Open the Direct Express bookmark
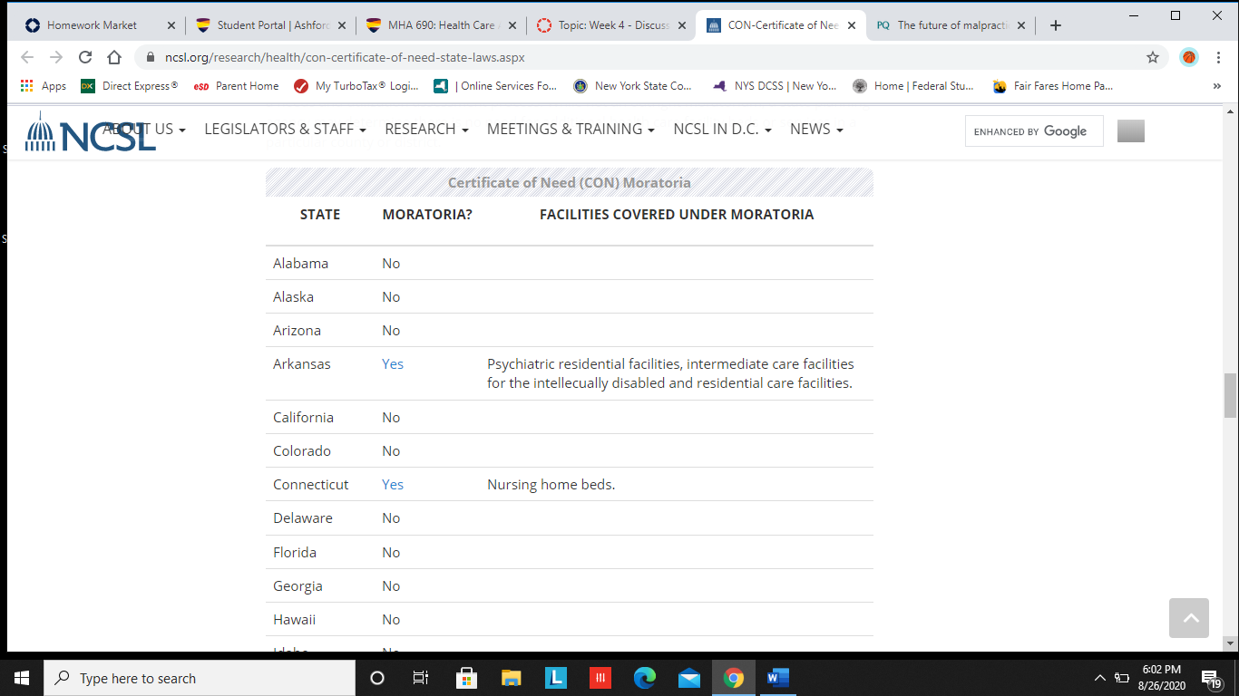Screen dimensions: 1239x696 click(129, 86)
